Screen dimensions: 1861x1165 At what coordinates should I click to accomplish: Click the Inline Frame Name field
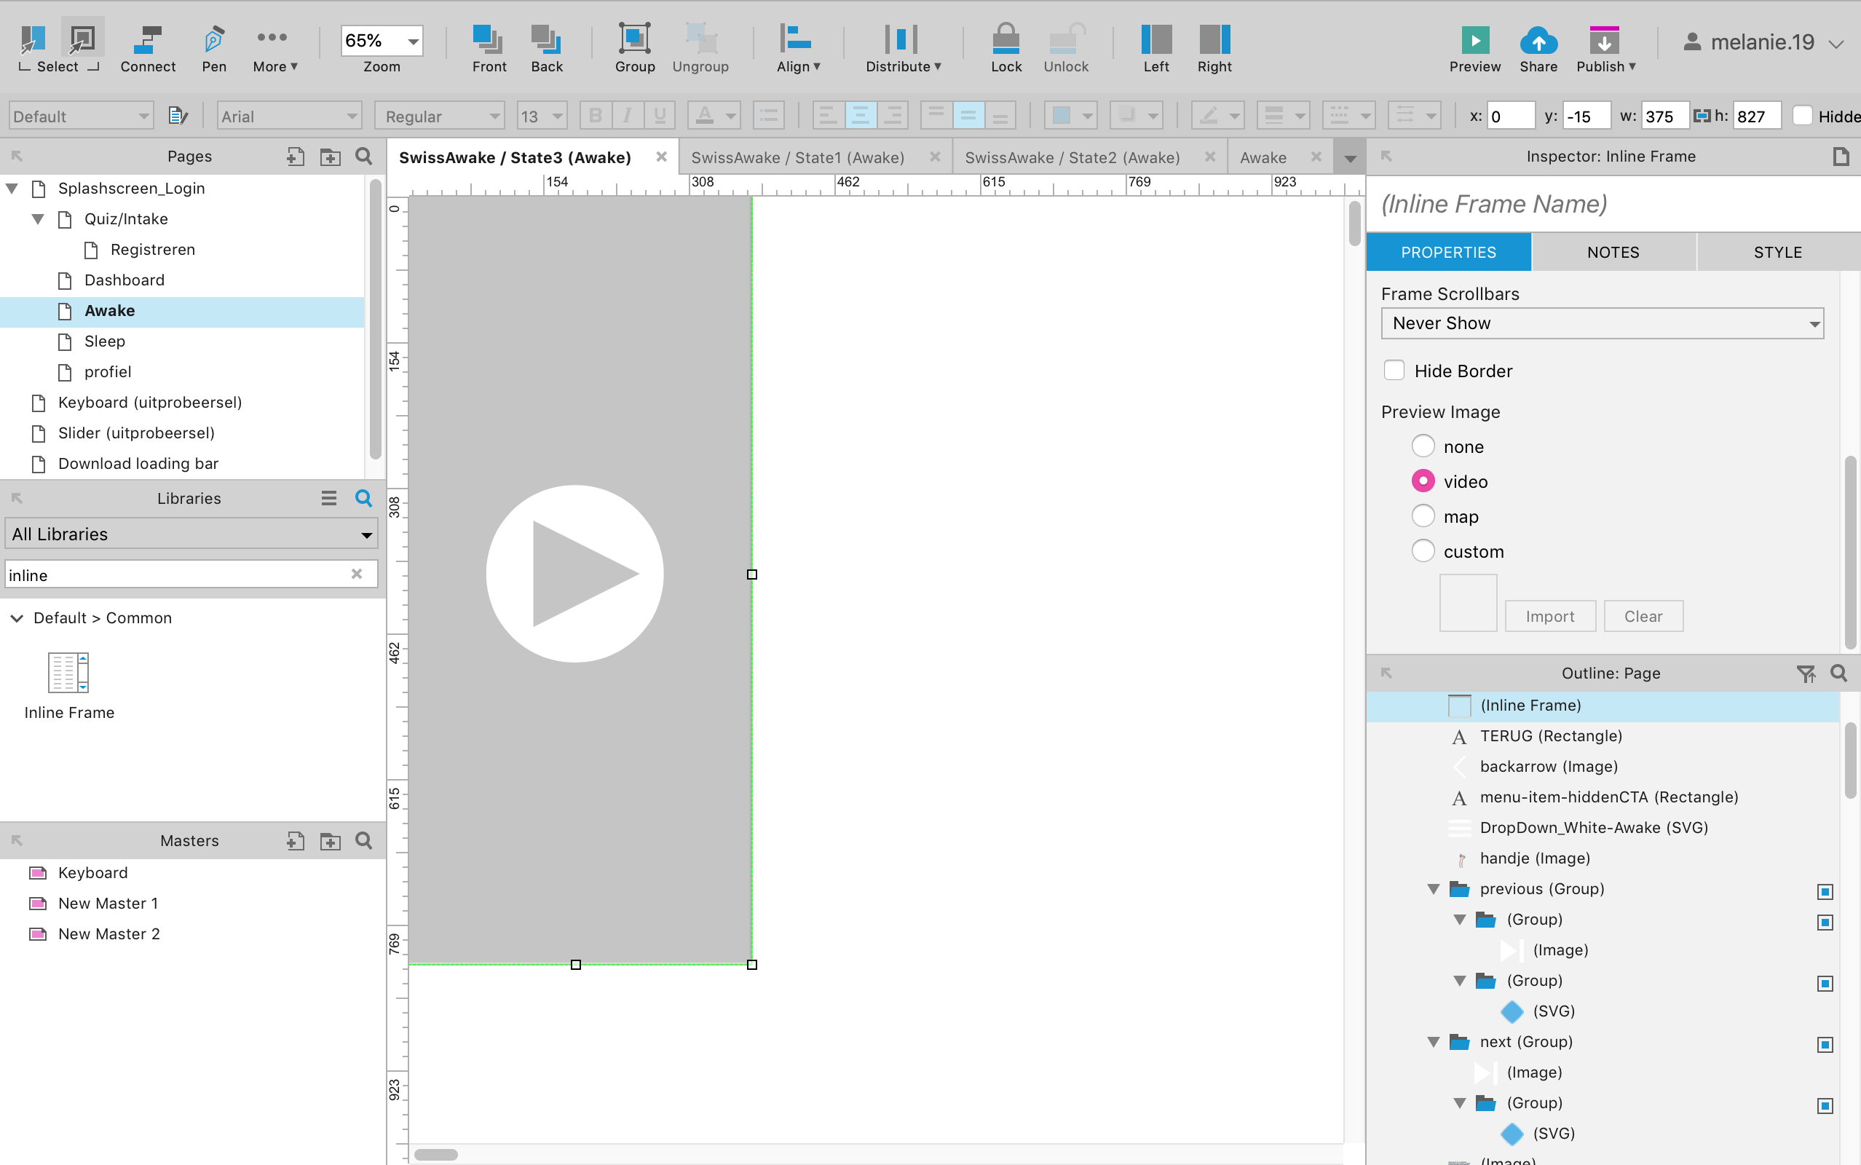[1610, 204]
